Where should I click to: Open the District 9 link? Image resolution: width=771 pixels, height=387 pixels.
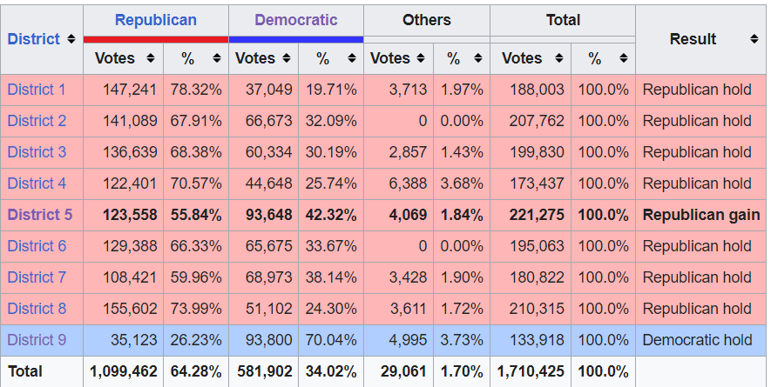click(x=37, y=340)
